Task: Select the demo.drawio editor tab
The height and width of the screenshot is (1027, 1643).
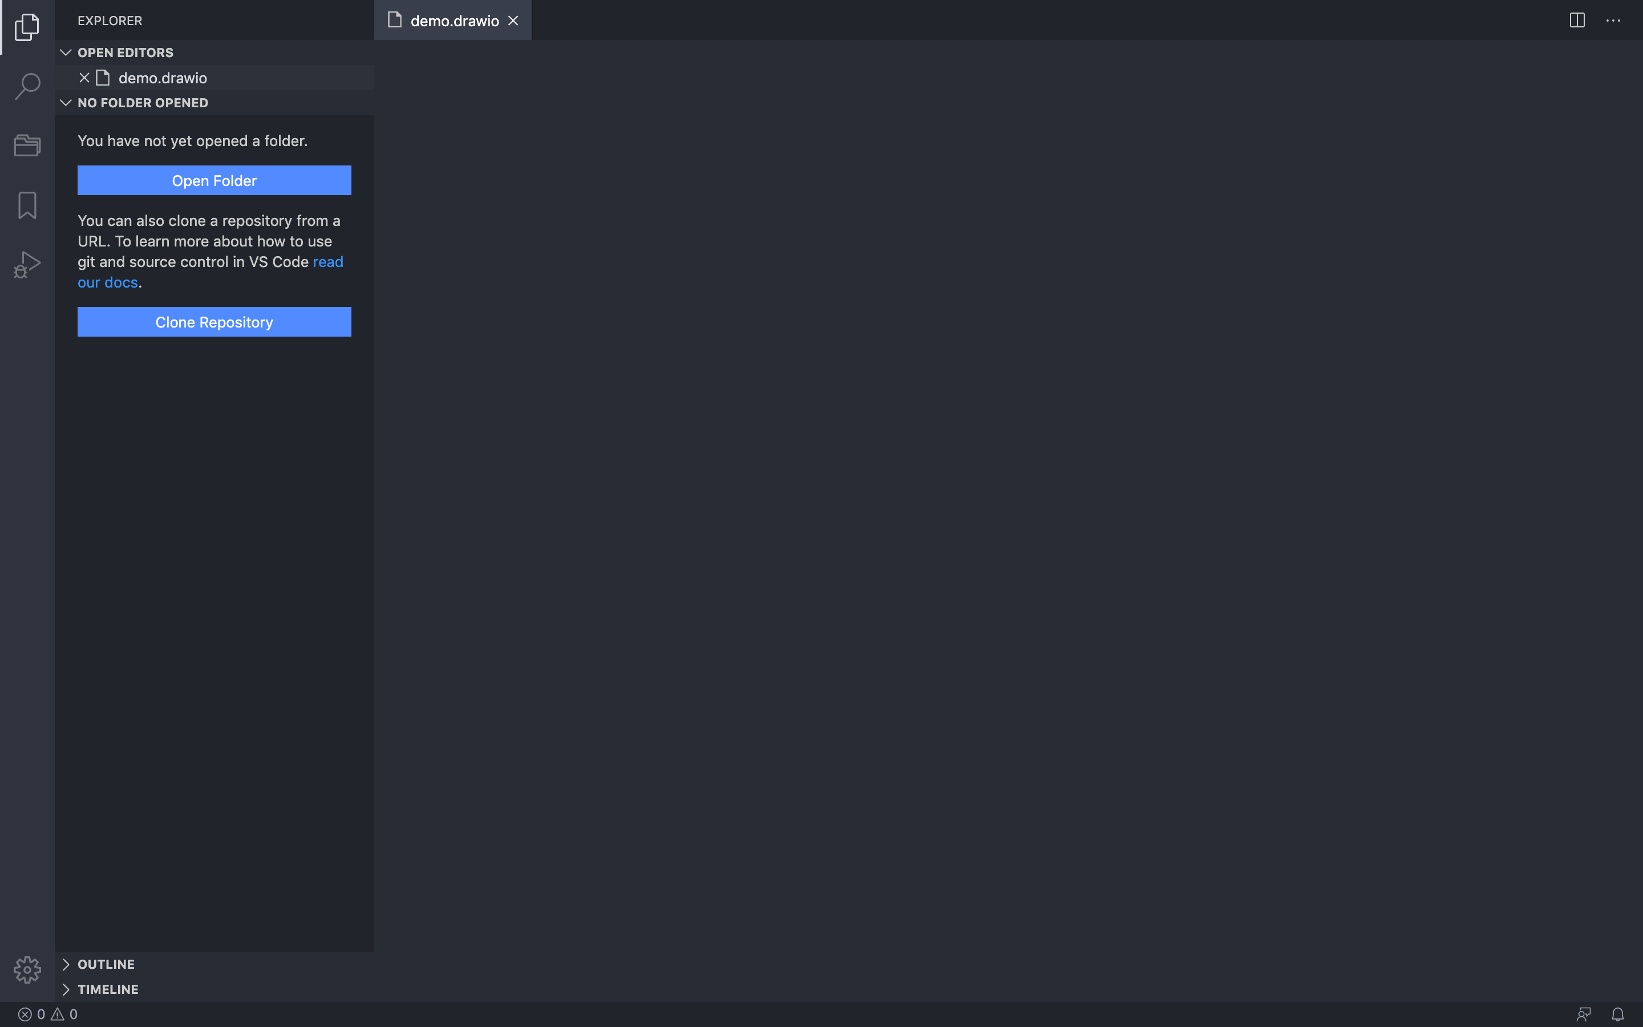Action: click(x=452, y=21)
